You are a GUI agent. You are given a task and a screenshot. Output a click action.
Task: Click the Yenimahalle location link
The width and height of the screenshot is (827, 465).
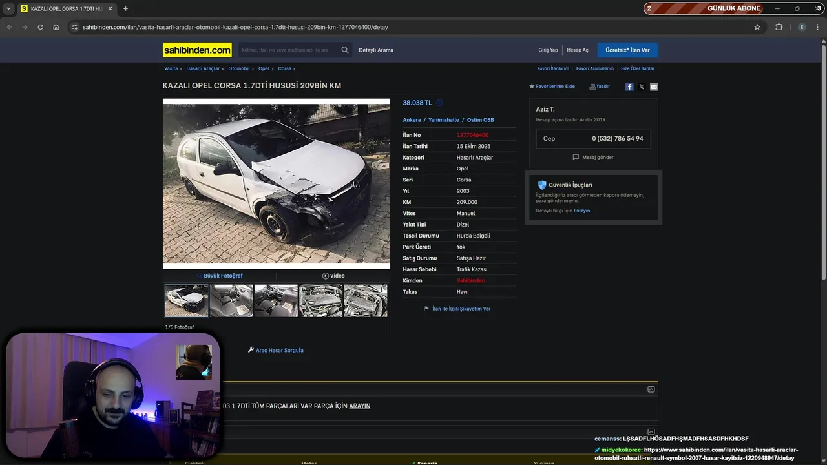point(444,120)
